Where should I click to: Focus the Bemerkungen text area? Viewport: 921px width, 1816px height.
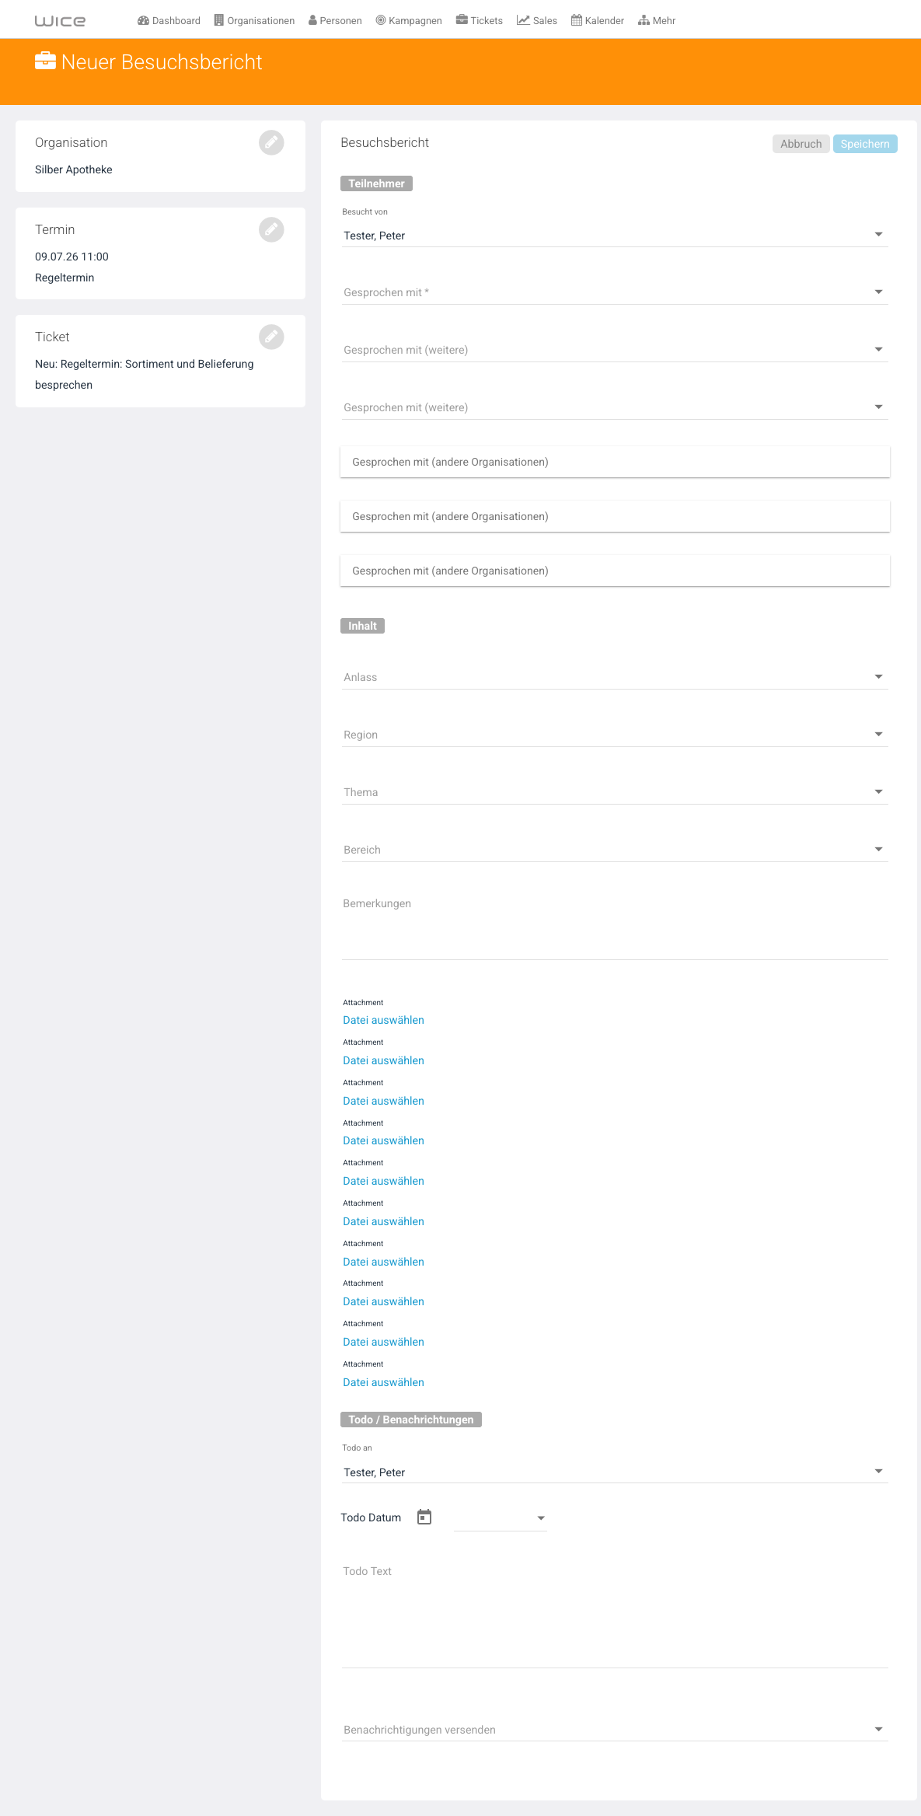(615, 925)
